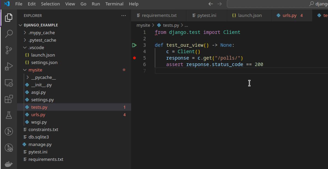This screenshot has height=169, width=328.
Task: Click the mysite breadcrumb above the editor
Action: (x=143, y=25)
